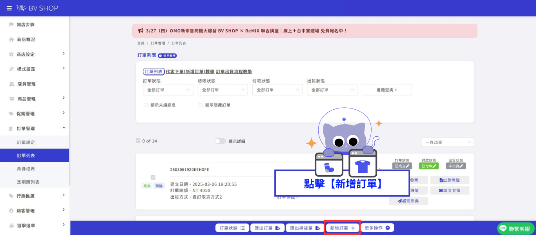This screenshot has height=235, width=536.
Task: Click the 出貨明細 button
Action: (x=450, y=180)
